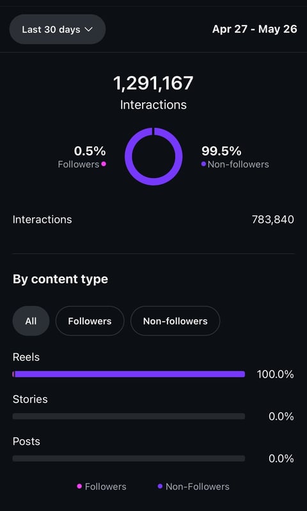Tap the Reels content type label

tap(26, 357)
